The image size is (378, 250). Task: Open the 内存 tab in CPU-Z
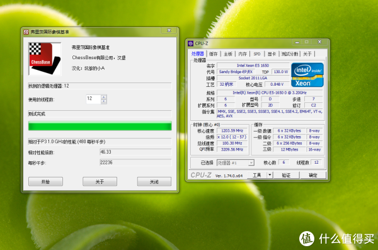point(243,54)
